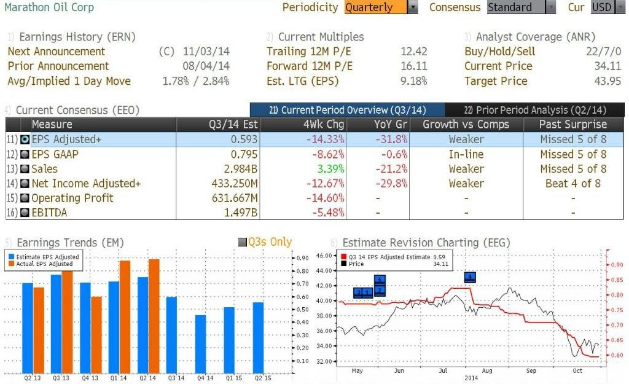629x384 pixels.
Task: Click the EBITDA measure label
Action: [x=49, y=212]
